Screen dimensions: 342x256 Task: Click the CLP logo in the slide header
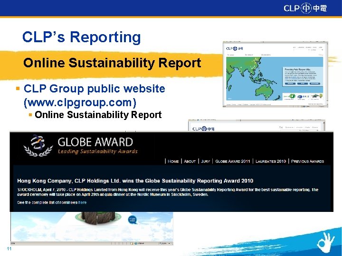point(305,8)
